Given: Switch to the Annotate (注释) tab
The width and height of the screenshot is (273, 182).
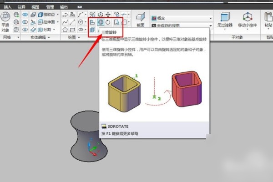Looking at the screenshot, I should (21, 7).
